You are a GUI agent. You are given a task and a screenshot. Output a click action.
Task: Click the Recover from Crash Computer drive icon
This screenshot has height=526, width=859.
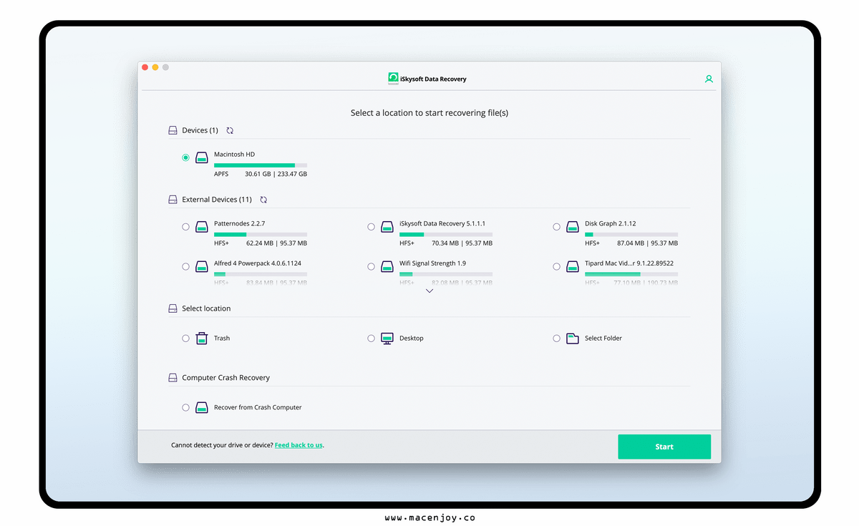[x=202, y=407]
